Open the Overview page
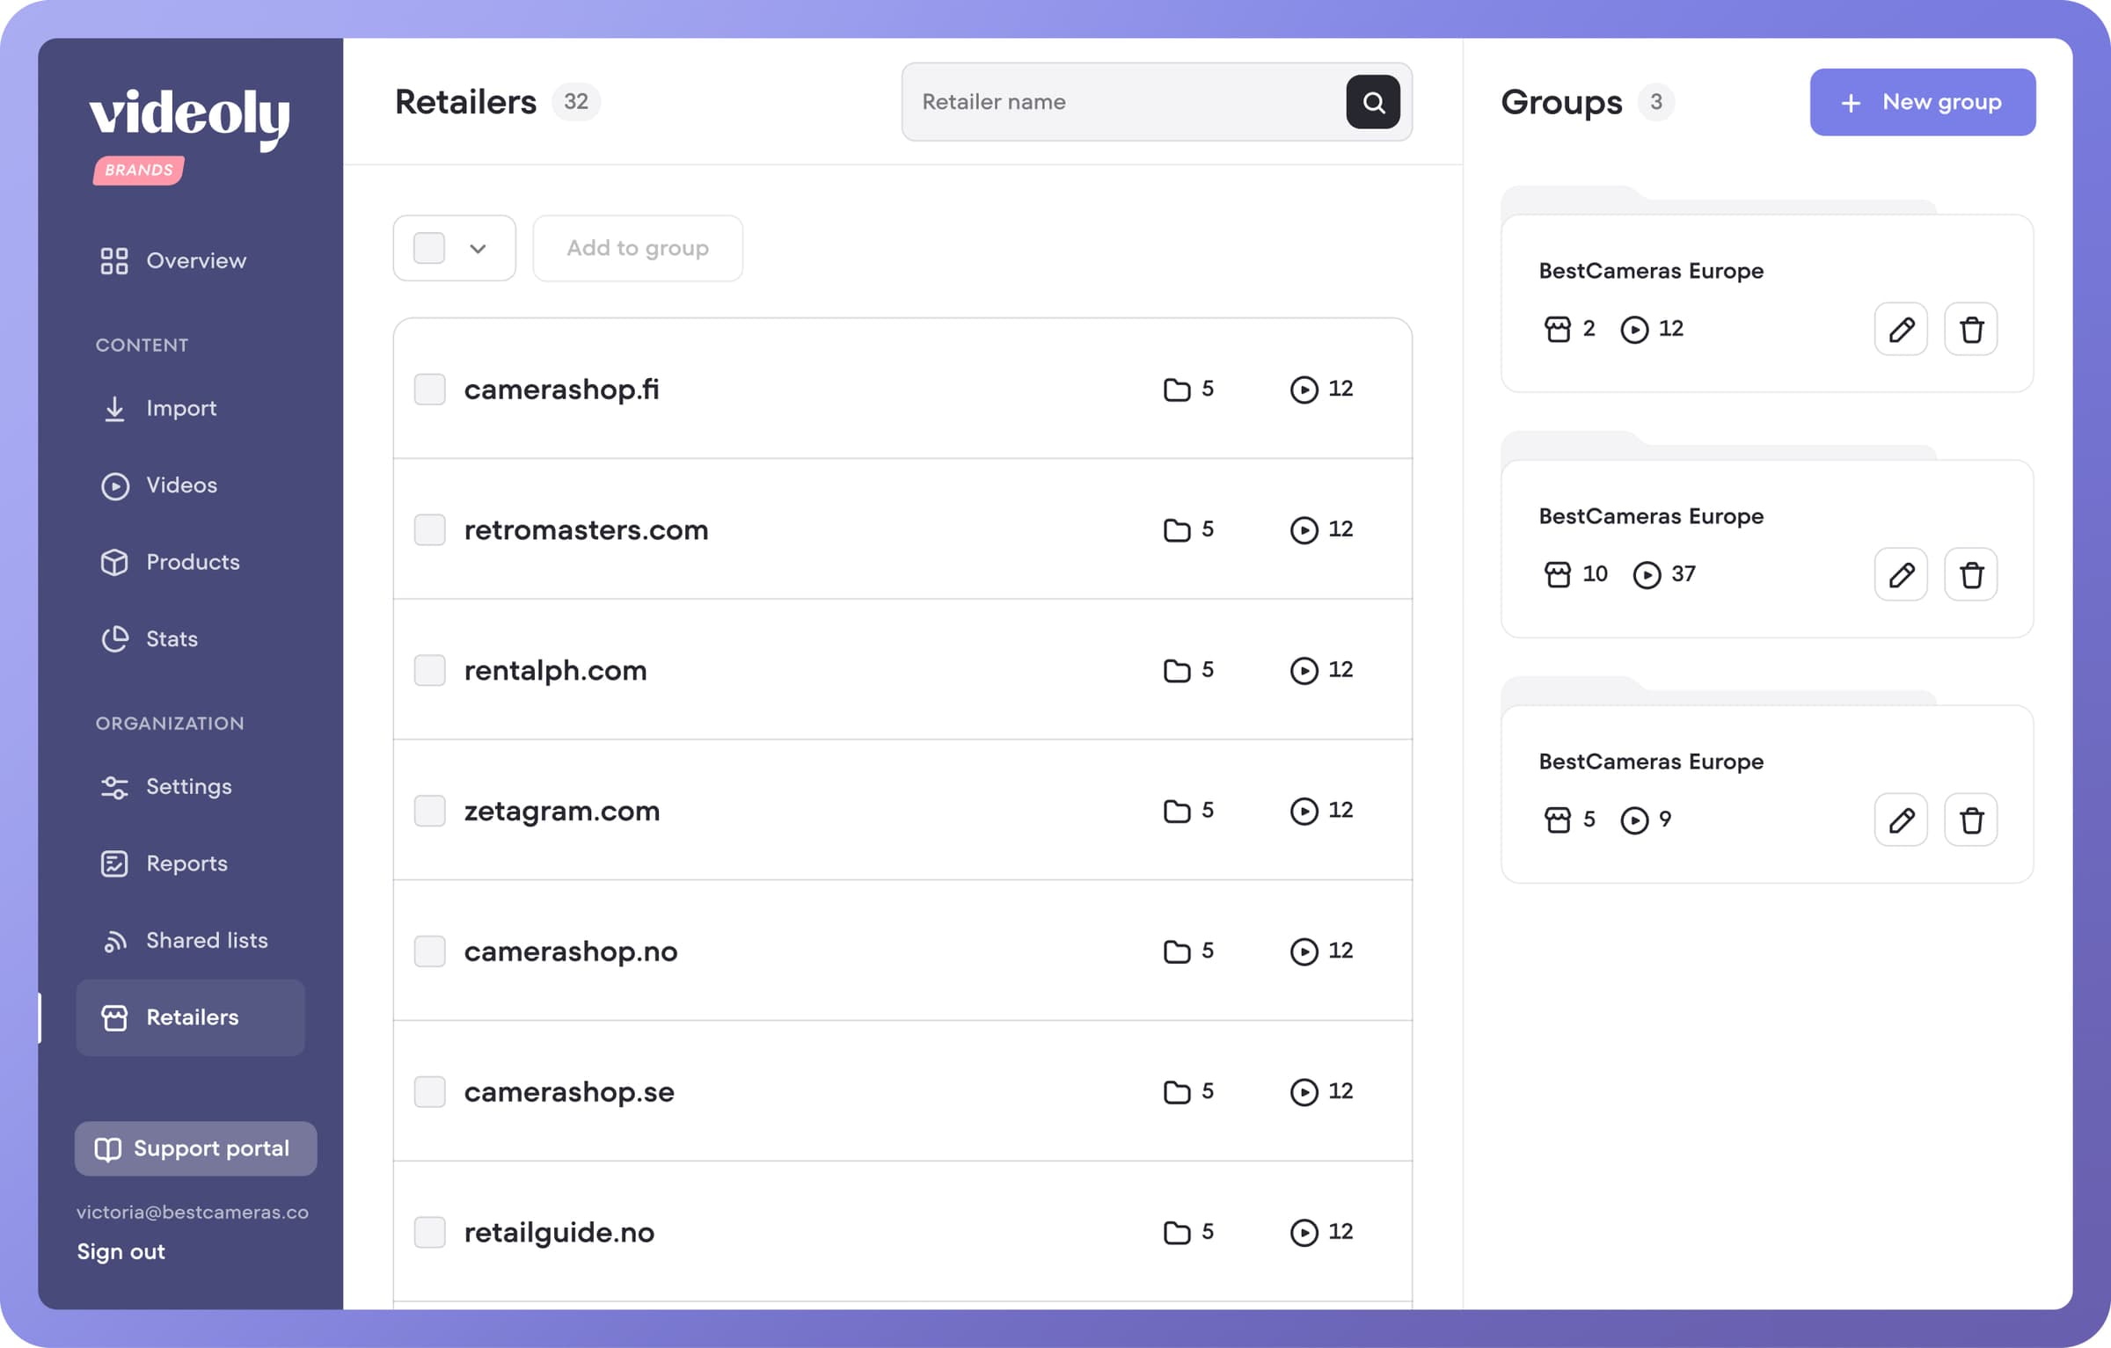Viewport: 2111px width, 1348px height. click(x=173, y=260)
